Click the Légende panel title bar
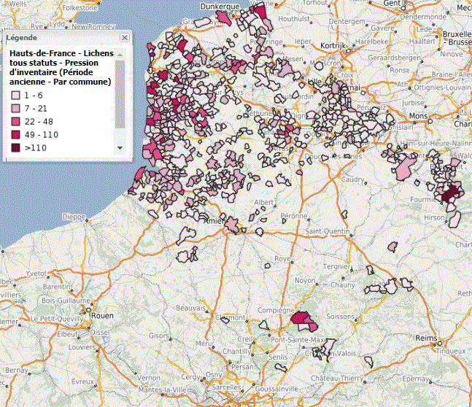Viewport: 472px width, 407px height. coord(58,37)
